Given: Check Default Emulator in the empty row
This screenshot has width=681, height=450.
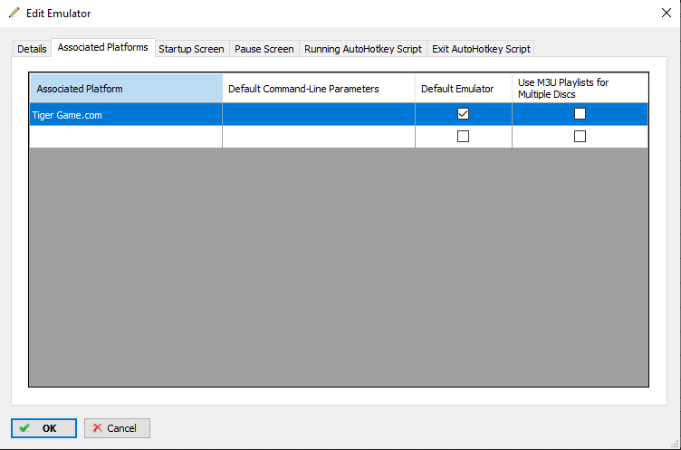Looking at the screenshot, I should point(463,137).
